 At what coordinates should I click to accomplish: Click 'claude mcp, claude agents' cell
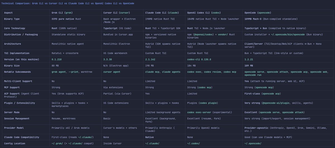(x=163, y=72)
